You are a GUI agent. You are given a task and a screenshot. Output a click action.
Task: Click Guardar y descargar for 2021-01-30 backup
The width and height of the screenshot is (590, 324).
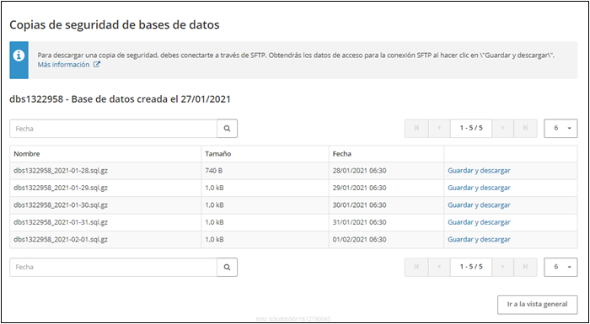click(x=479, y=205)
